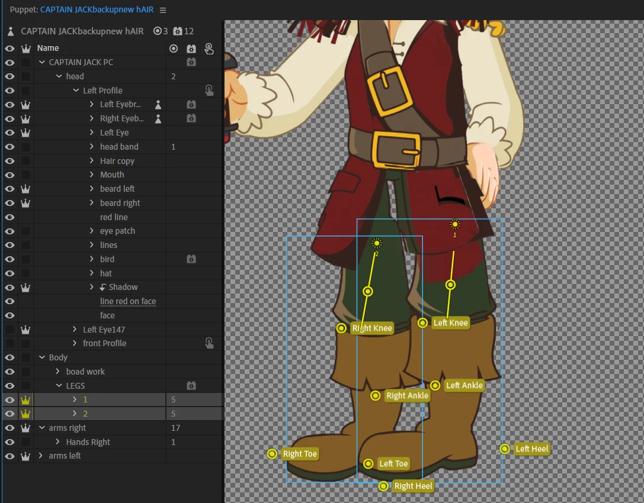The height and width of the screenshot is (503, 644).
Task: Select the Right Toe handle tag
Action: [300, 454]
